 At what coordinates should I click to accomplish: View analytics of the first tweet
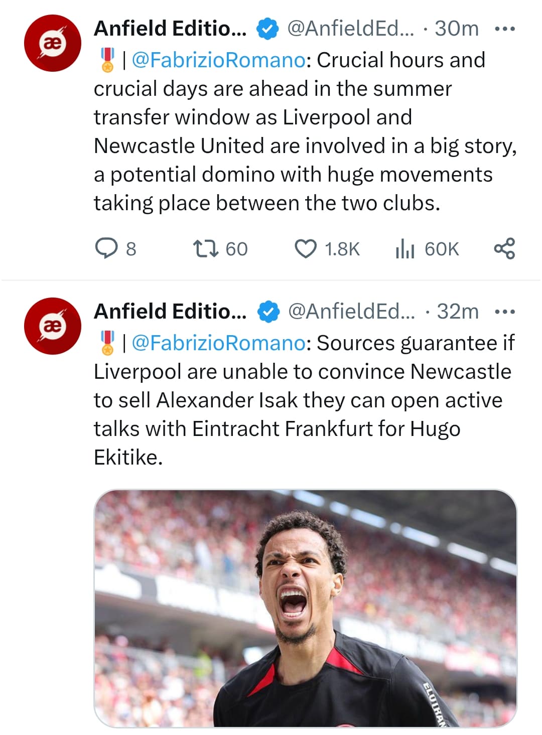pyautogui.click(x=404, y=248)
